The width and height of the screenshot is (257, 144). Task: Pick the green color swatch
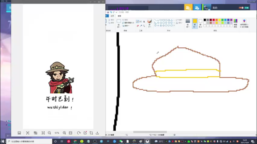tap(222, 20)
